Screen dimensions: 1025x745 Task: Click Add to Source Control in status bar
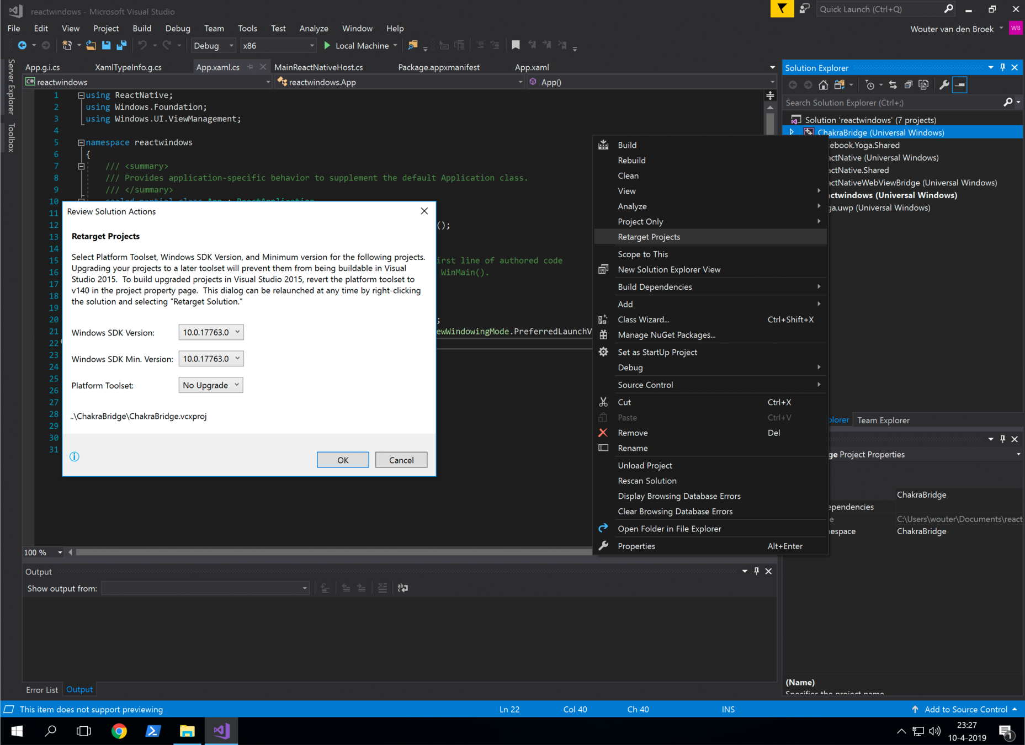pyautogui.click(x=964, y=710)
